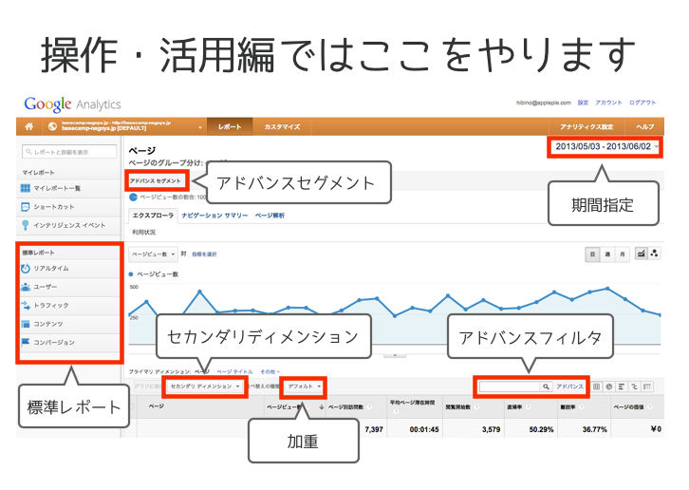Click the アドバンス filter link
This screenshot has height=490, width=689.
(x=569, y=386)
